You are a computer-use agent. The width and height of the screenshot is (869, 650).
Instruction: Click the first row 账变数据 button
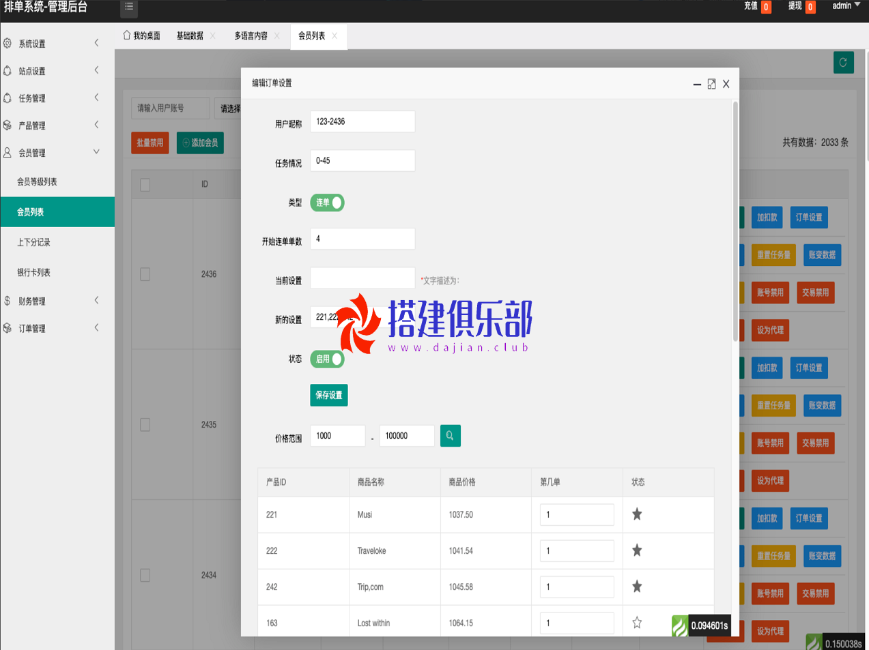click(x=822, y=255)
